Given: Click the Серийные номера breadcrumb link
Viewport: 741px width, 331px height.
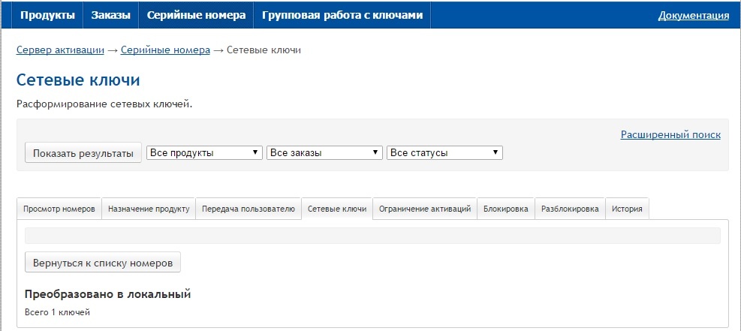Looking at the screenshot, I should 165,50.
